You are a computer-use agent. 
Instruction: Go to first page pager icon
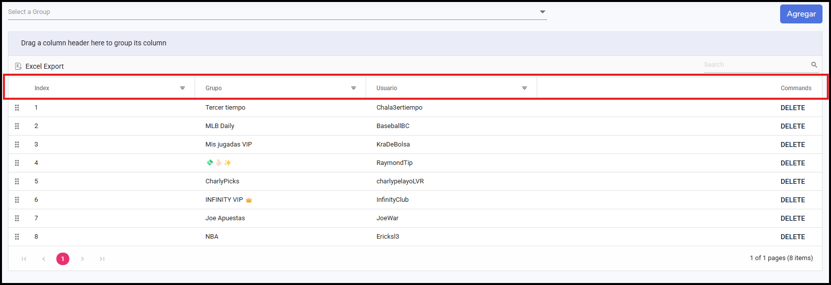pos(24,259)
